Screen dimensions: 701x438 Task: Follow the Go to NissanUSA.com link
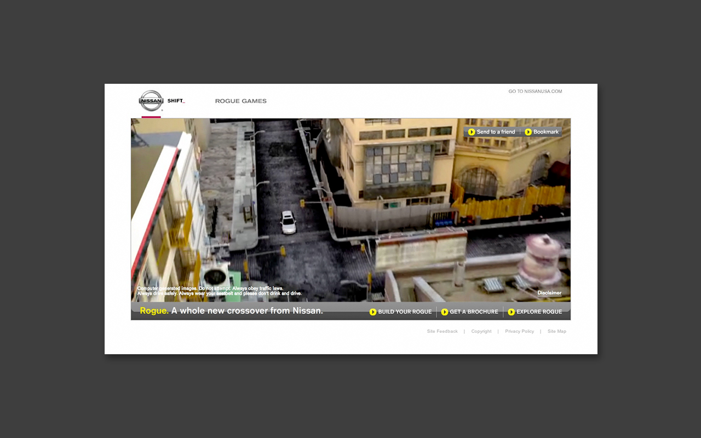point(535,91)
